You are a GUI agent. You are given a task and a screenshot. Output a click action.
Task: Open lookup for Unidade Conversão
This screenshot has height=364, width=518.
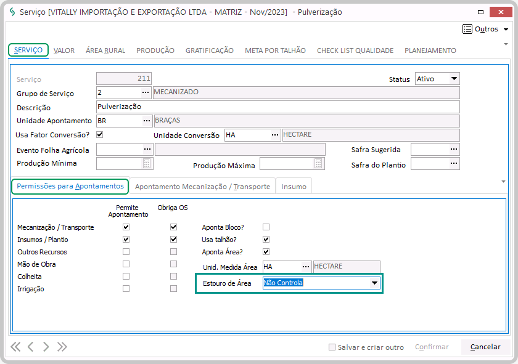[275, 135]
